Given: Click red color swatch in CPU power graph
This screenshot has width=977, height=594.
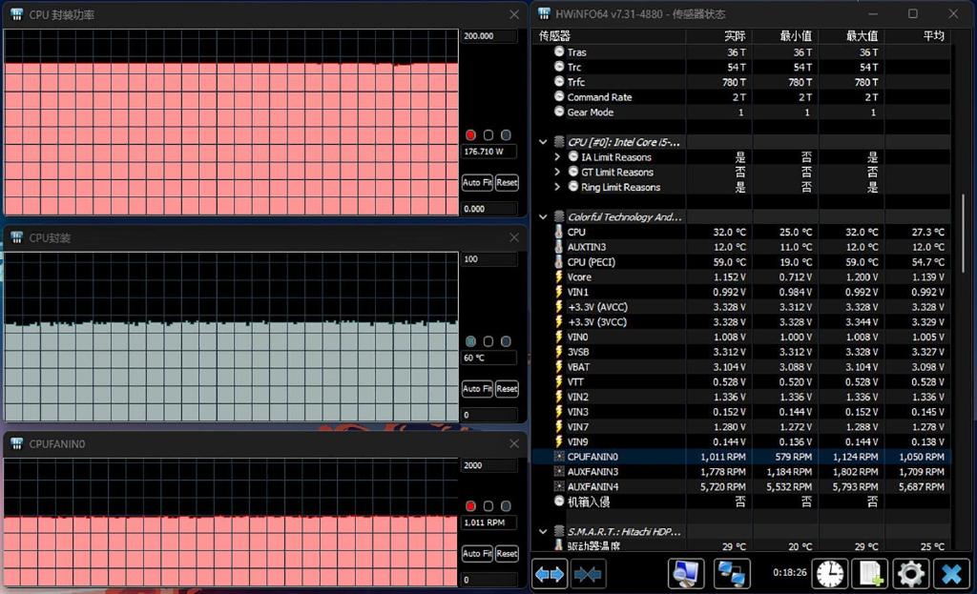Looking at the screenshot, I should (x=470, y=135).
